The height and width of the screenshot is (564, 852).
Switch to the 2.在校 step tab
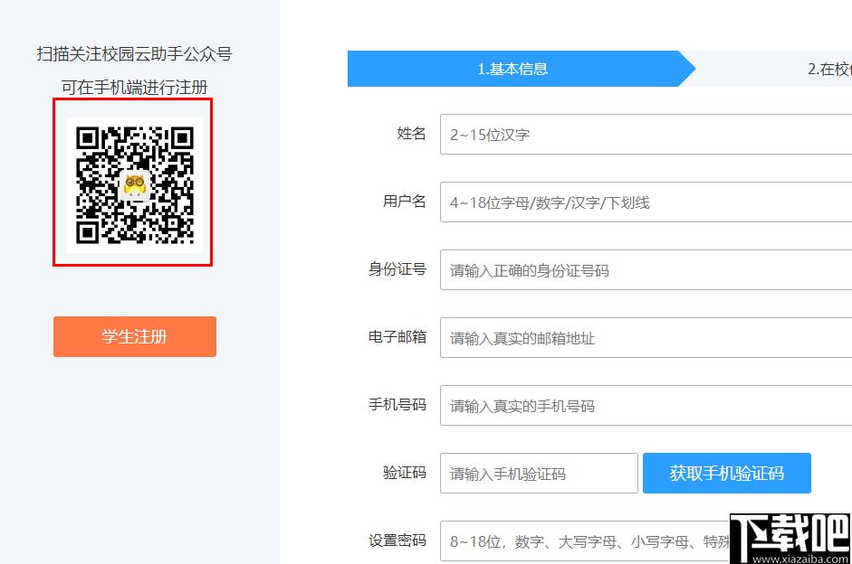[x=828, y=69]
